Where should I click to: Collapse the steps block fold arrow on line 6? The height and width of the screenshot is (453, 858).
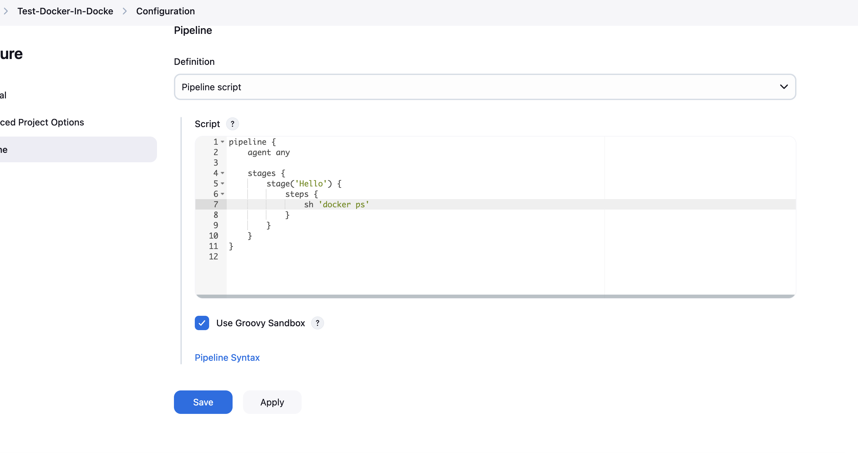(222, 194)
